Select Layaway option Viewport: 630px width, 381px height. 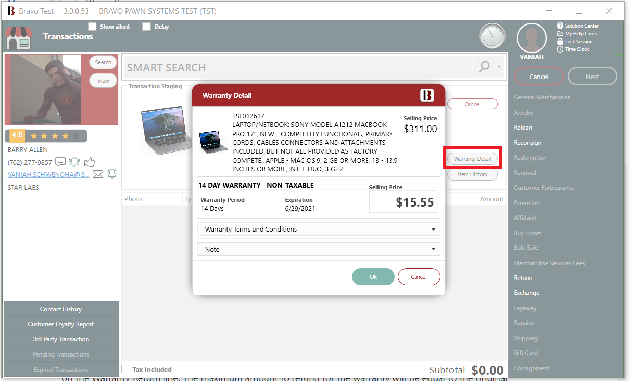525,308
